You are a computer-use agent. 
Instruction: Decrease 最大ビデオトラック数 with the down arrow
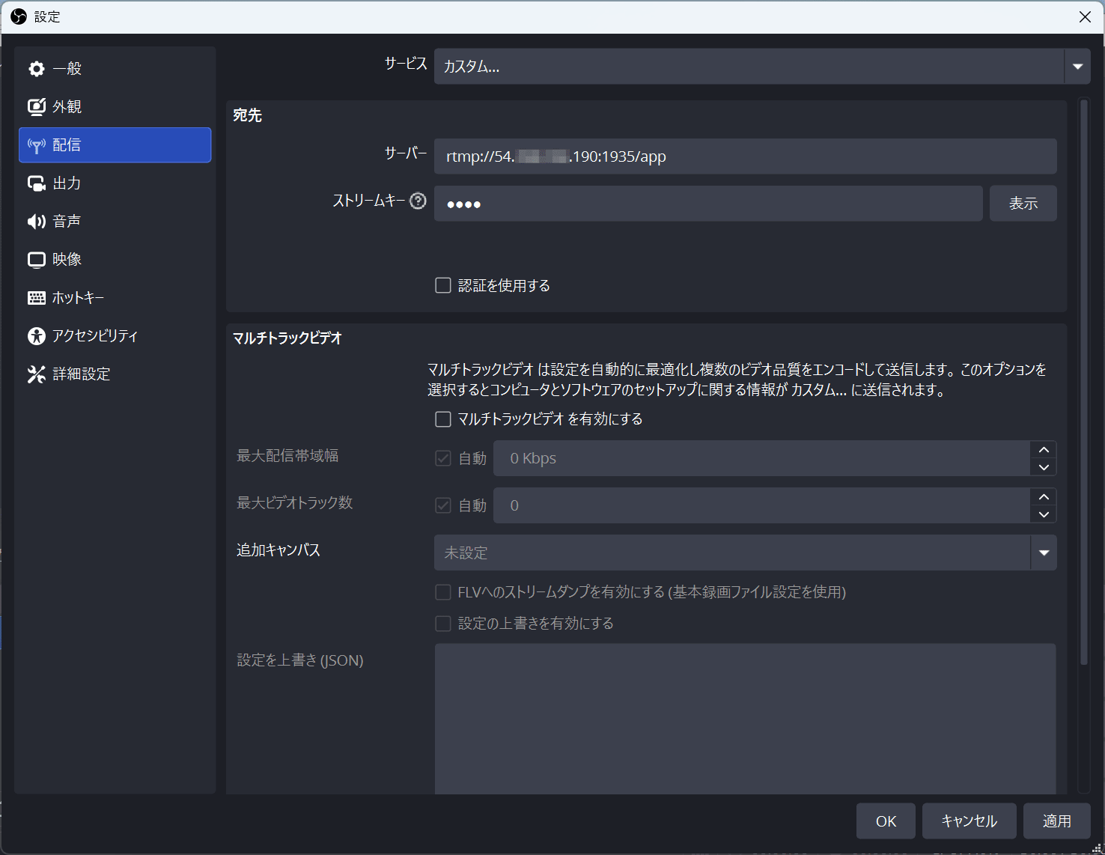[x=1044, y=514]
